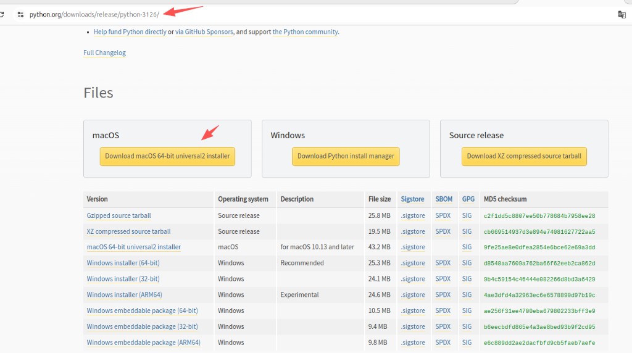
Task: Download Windows installer (ARM64)
Action: tap(124, 295)
